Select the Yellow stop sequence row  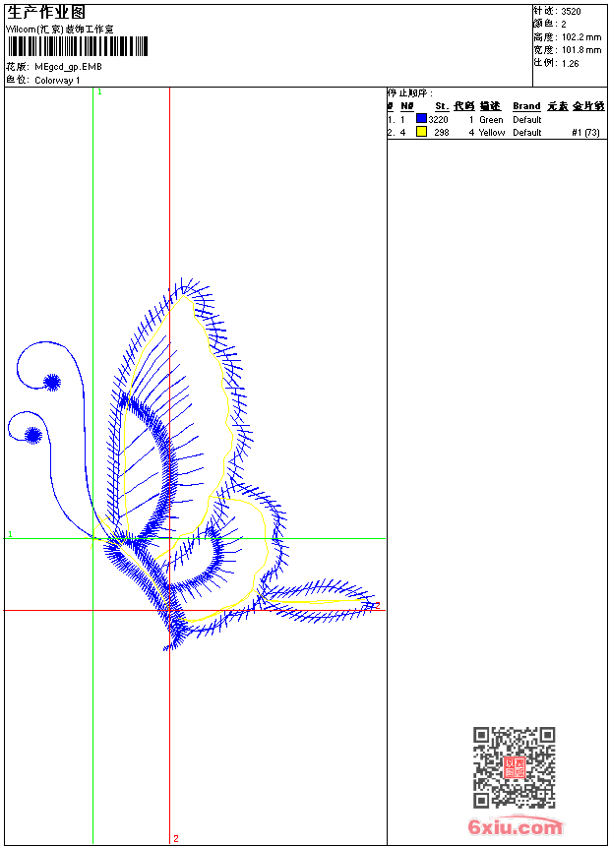pyautogui.click(x=492, y=132)
